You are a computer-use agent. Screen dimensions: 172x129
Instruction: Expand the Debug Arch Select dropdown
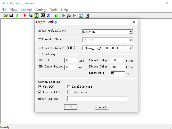click(130, 32)
